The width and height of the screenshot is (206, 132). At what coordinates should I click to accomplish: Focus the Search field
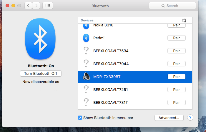click(172, 6)
